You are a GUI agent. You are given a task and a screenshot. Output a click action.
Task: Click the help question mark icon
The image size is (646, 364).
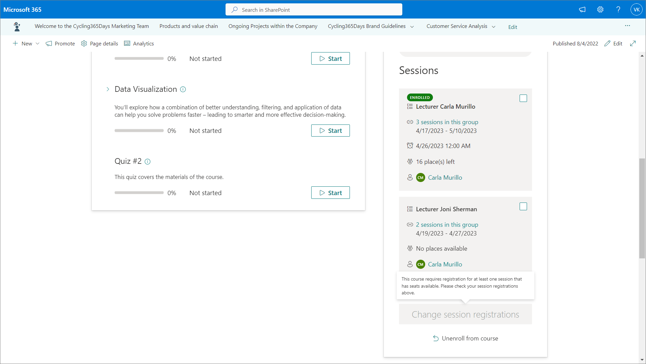(618, 9)
